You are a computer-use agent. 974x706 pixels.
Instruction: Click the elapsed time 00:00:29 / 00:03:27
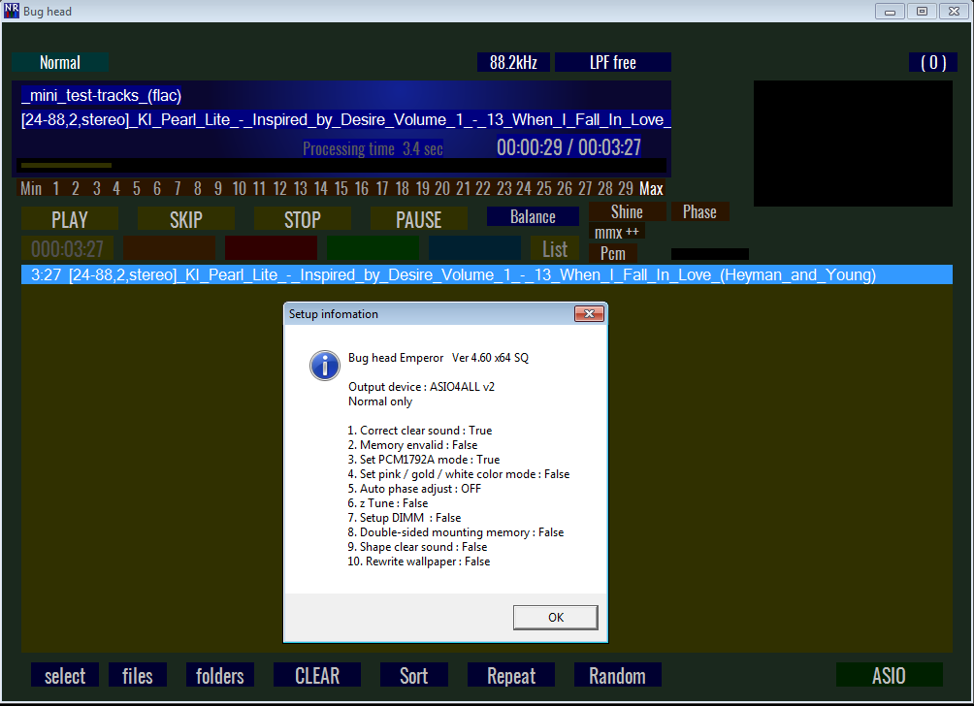568,147
